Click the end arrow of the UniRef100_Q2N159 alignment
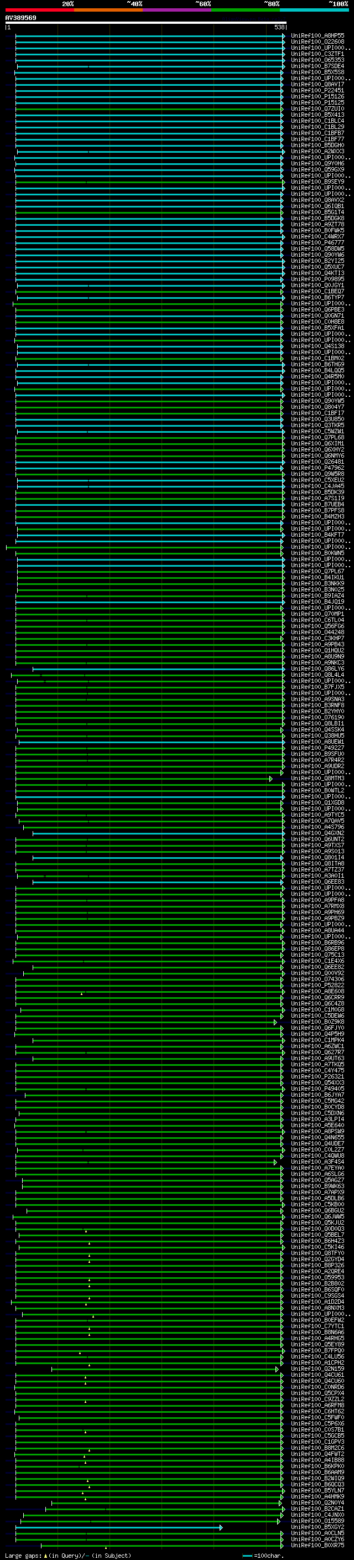The height and width of the screenshot is (1560, 354). pos(277,1369)
